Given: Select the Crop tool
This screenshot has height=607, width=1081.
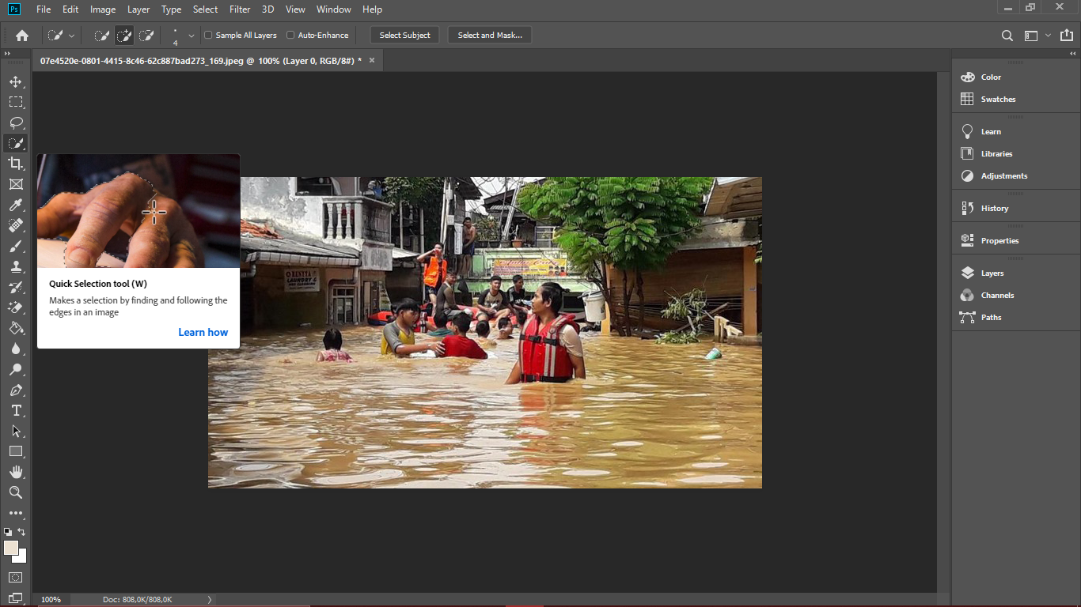Looking at the screenshot, I should (x=16, y=164).
